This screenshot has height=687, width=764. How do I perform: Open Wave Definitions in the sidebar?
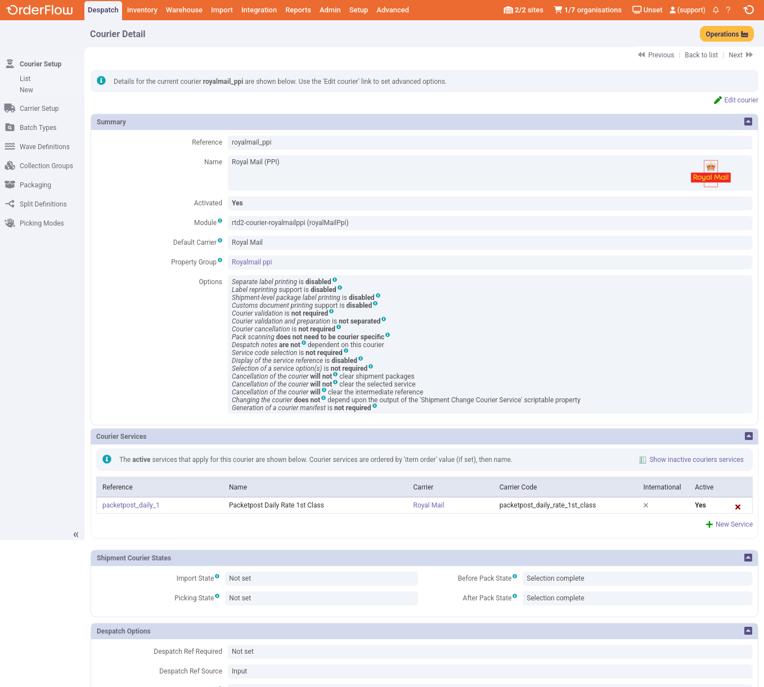tap(44, 147)
